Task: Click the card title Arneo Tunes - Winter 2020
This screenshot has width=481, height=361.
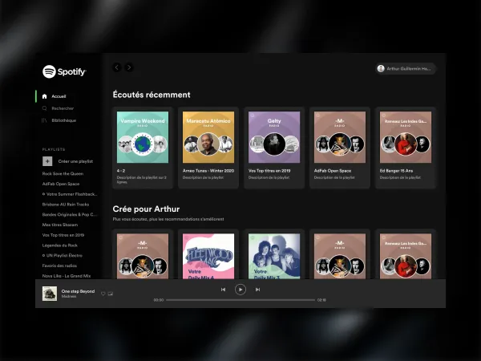Action: pos(208,171)
